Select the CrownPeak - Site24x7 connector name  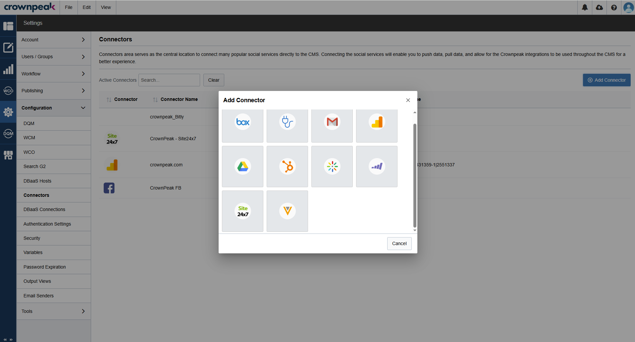coord(173,139)
